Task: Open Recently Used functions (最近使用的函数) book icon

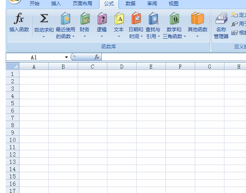Action: [x=65, y=18]
